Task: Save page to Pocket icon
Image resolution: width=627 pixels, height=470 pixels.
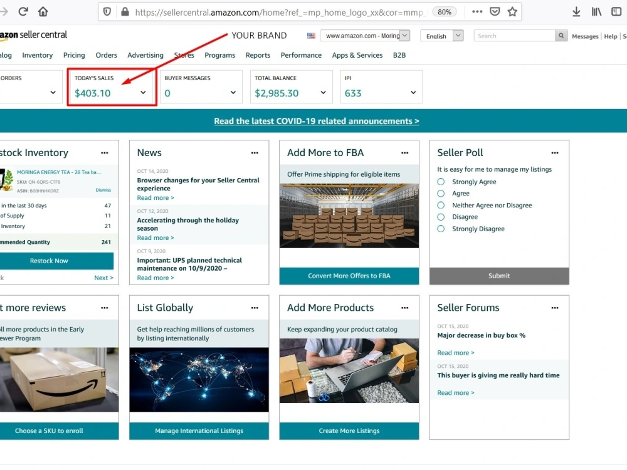Action: 495,11
